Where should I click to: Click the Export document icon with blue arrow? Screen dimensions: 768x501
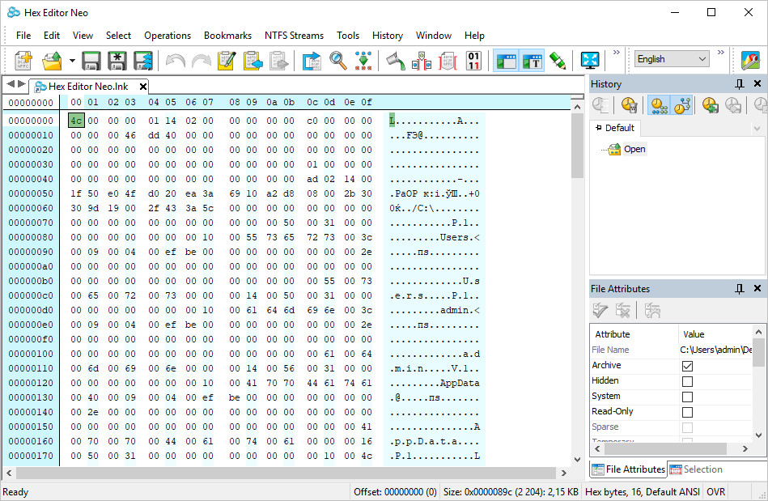311,61
